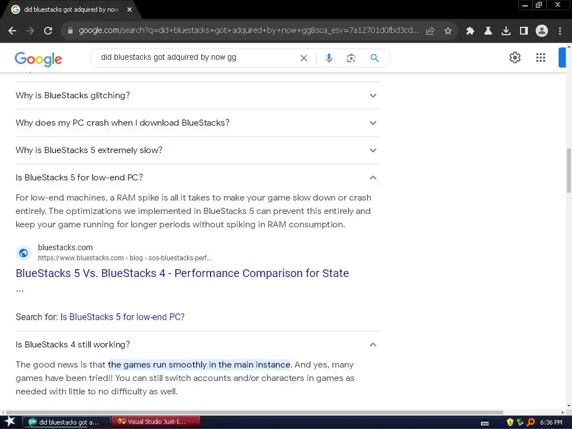This screenshot has height=429, width=572.
Task: Collapse 'Is BlueStacks 5 for low-end PC?'
Action: (197, 178)
